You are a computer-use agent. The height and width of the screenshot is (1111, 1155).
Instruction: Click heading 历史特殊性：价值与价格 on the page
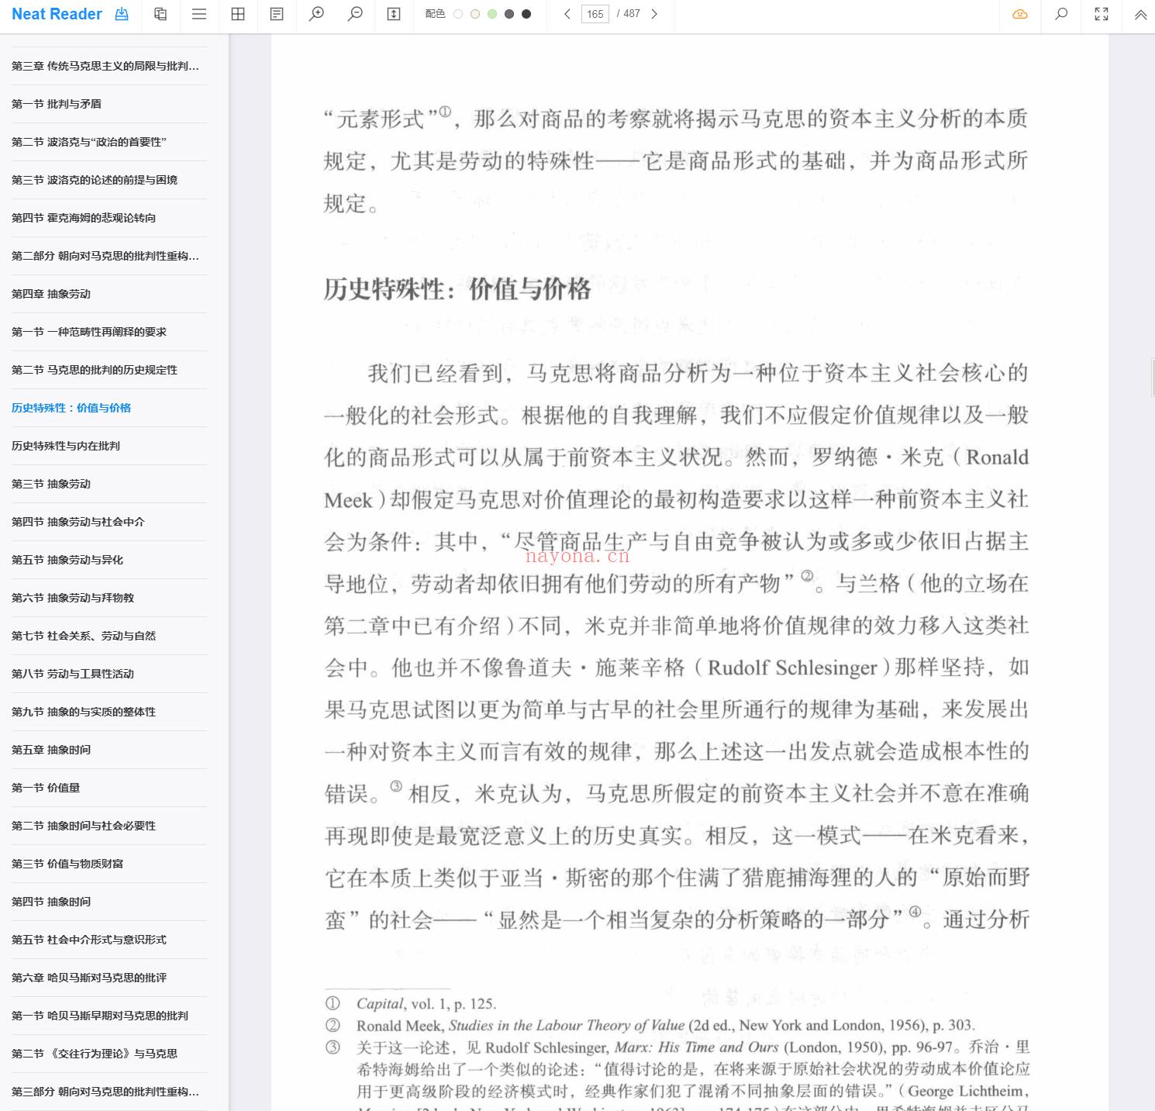(457, 290)
